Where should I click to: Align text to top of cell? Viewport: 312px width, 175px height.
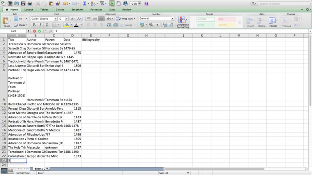coord(89,19)
